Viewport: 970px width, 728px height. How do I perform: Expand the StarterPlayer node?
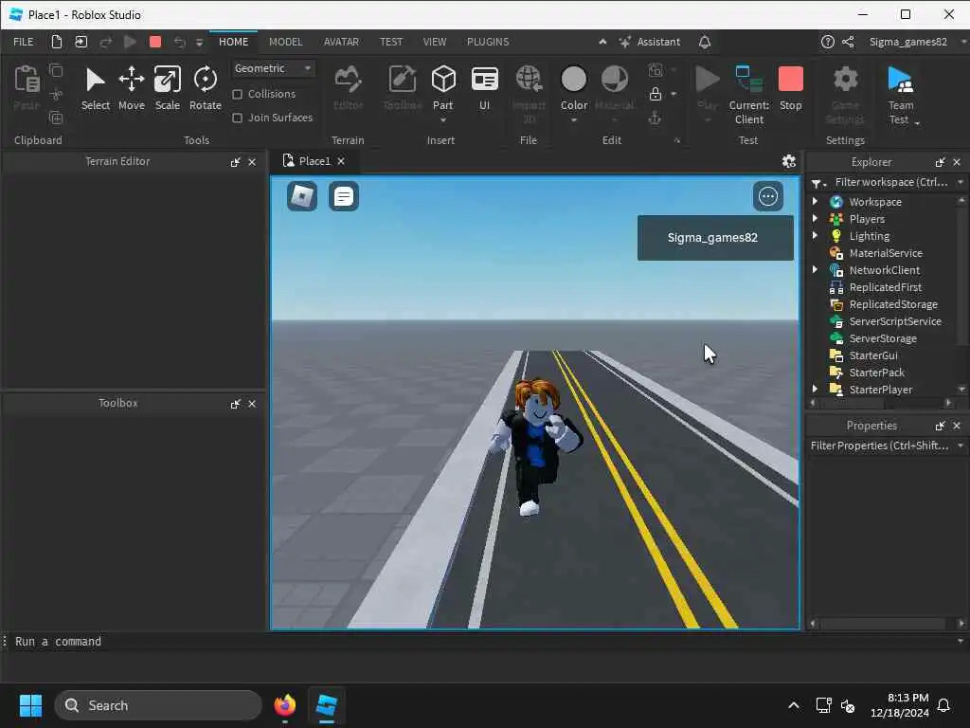815,389
